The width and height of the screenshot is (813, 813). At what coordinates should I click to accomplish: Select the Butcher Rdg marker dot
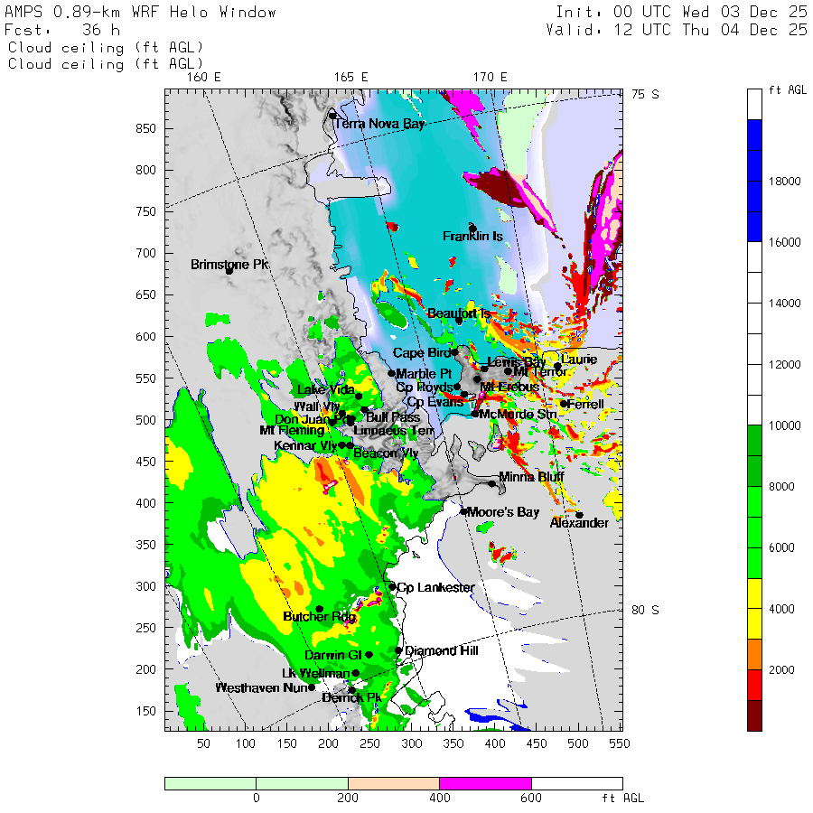[320, 609]
